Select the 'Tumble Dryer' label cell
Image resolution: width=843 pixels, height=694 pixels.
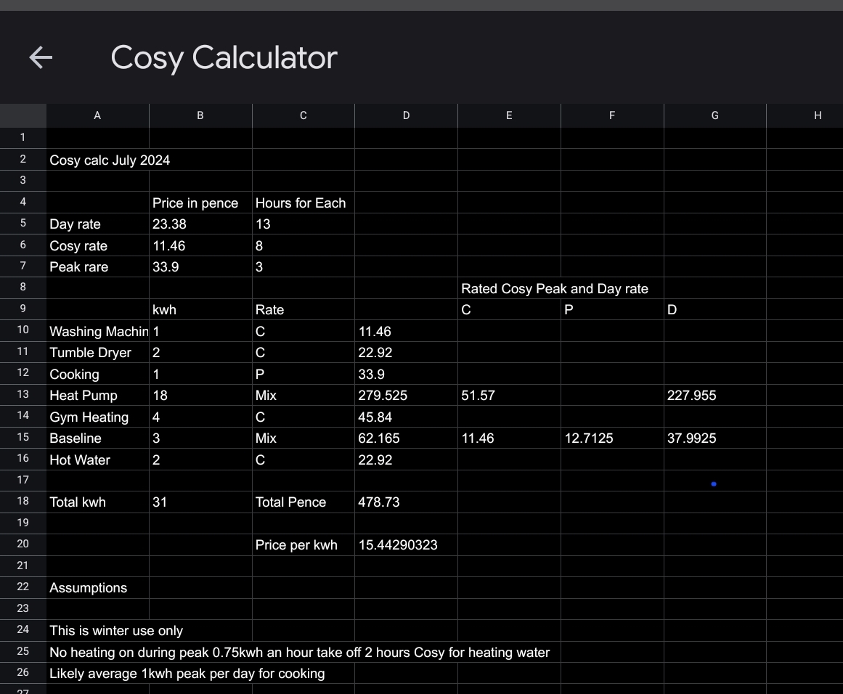click(x=97, y=353)
